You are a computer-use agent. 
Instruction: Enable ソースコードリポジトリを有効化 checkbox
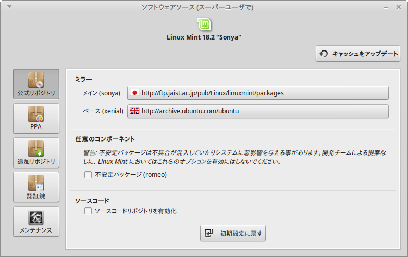tap(88, 211)
